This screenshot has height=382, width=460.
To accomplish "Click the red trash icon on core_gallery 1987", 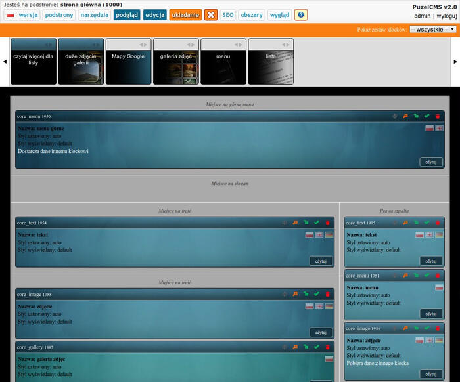I will coord(327,347).
